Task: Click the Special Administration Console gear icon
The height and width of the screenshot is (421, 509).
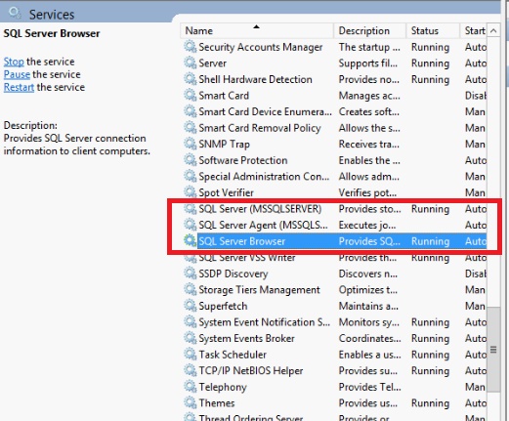Action: (x=191, y=176)
